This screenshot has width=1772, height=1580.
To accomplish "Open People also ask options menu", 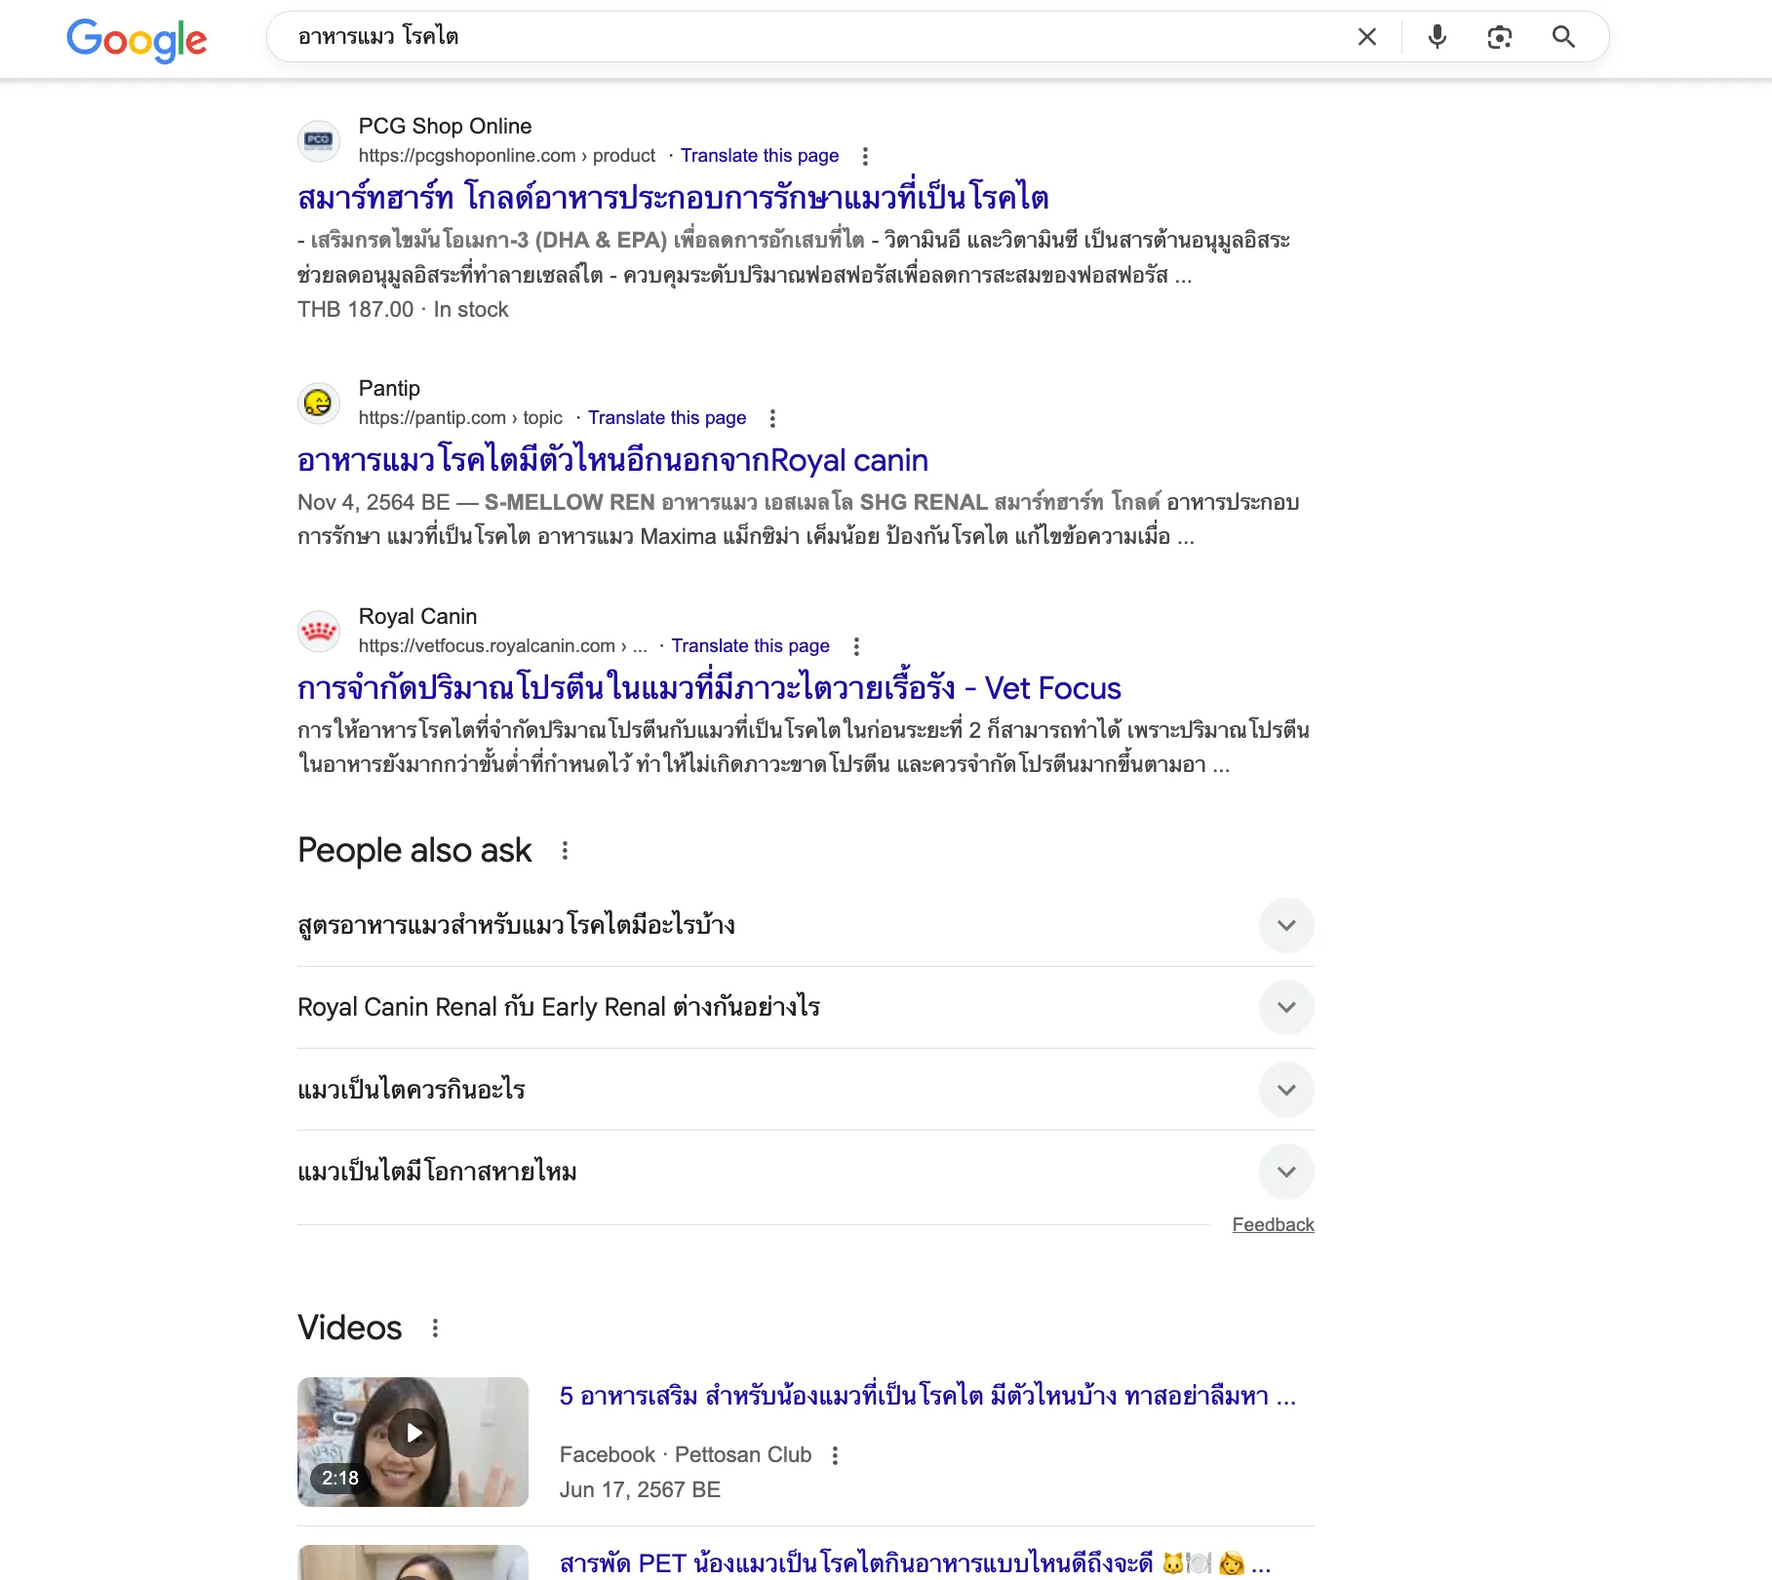I will [565, 851].
